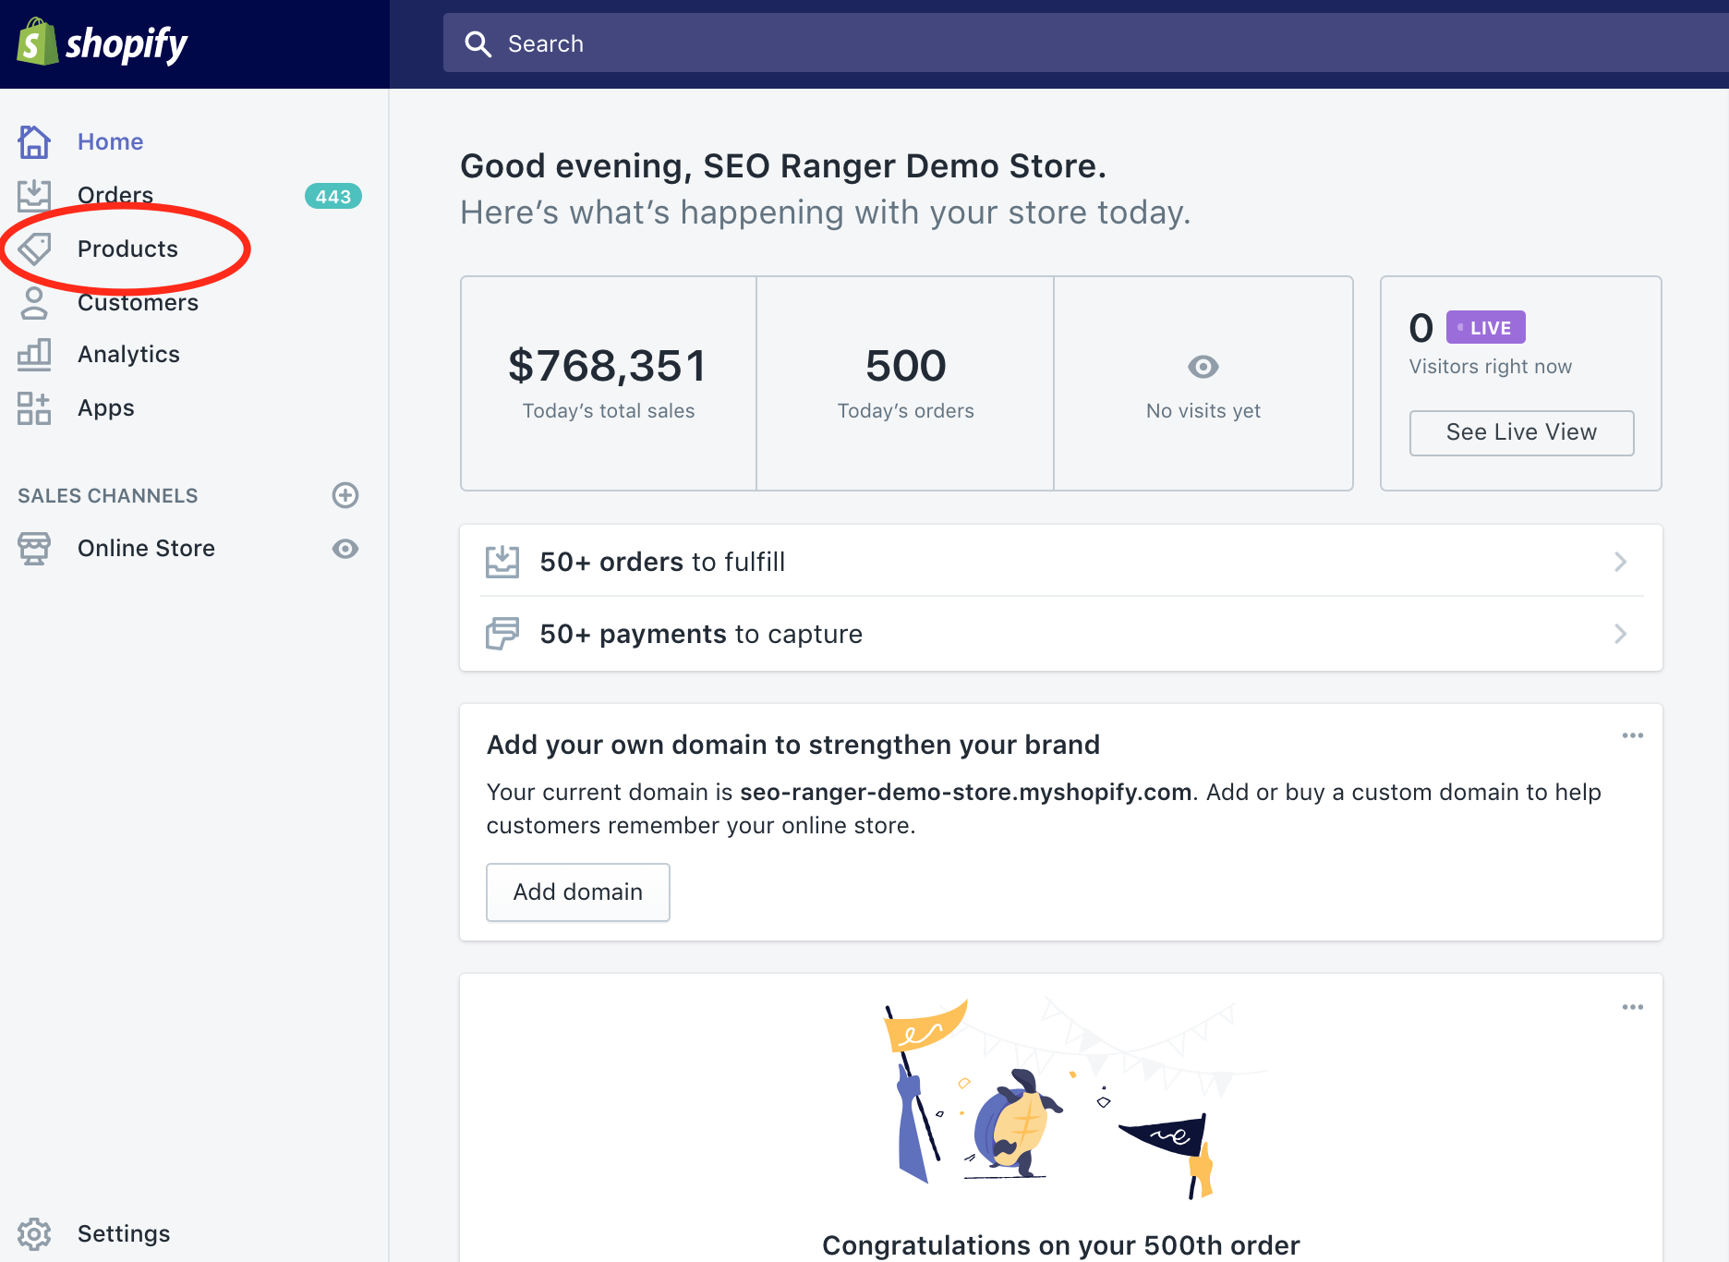Image resolution: width=1729 pixels, height=1262 pixels.
Task: Open the Home menu item
Action: point(111,141)
